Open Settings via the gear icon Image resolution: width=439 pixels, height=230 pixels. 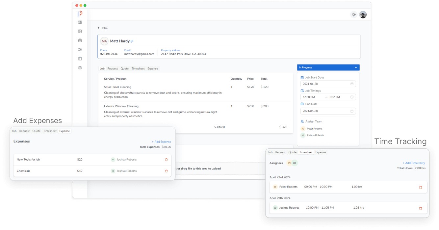click(x=80, y=67)
